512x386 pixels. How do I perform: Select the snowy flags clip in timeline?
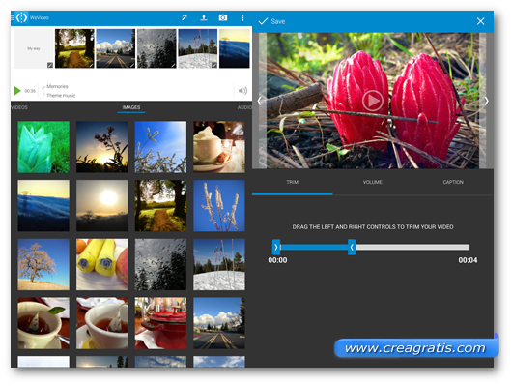[x=197, y=48]
